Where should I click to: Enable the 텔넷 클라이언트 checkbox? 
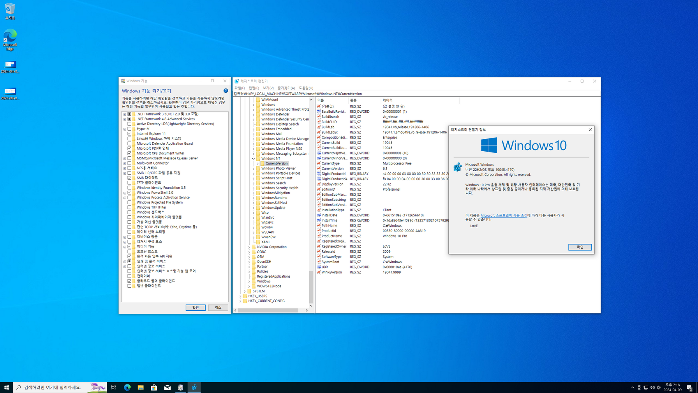tap(130, 286)
